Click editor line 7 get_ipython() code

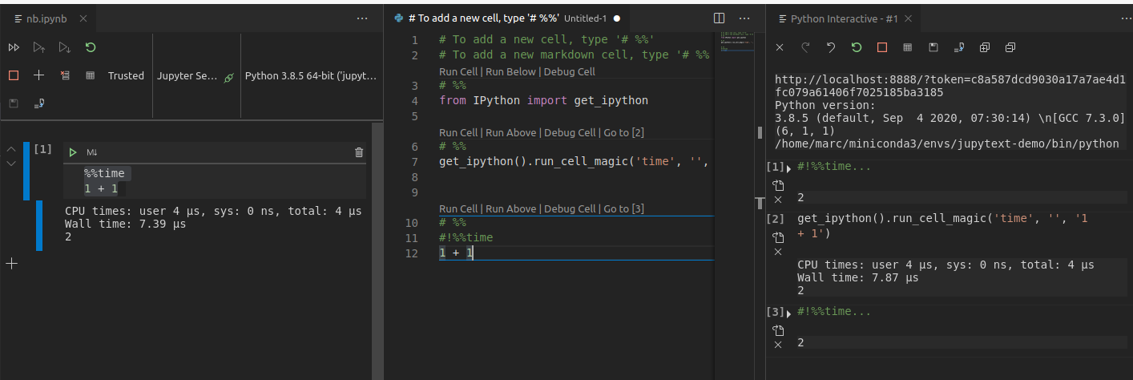[574, 162]
